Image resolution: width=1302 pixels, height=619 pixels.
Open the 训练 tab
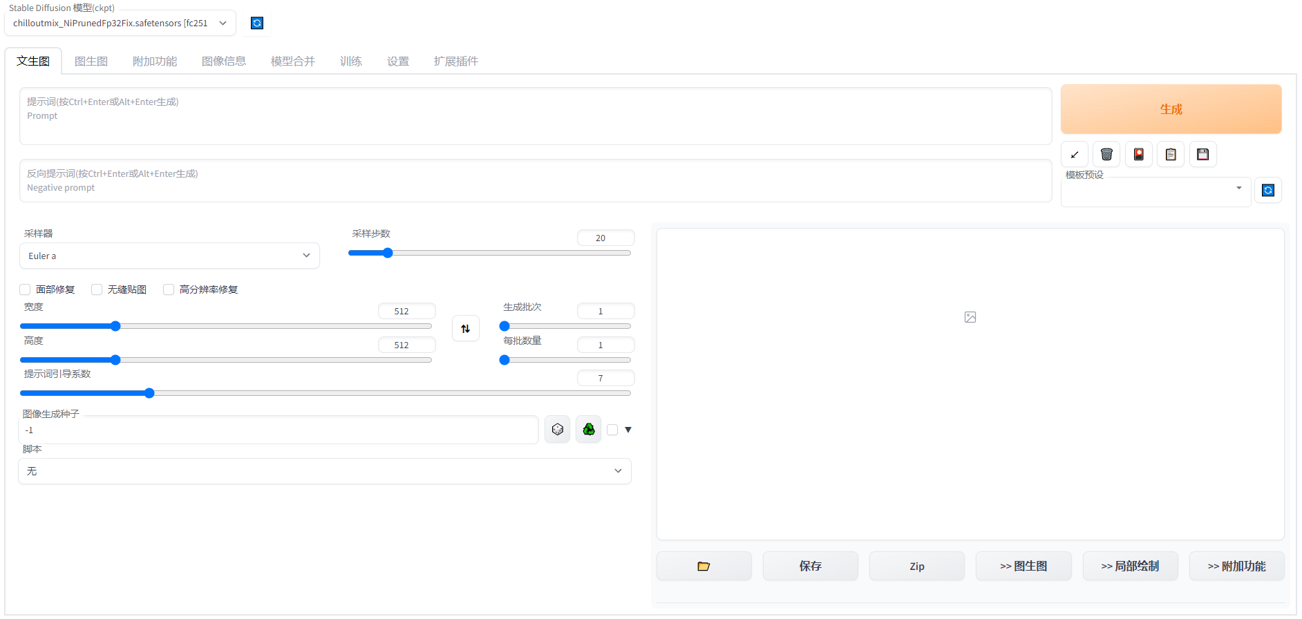[x=351, y=61]
